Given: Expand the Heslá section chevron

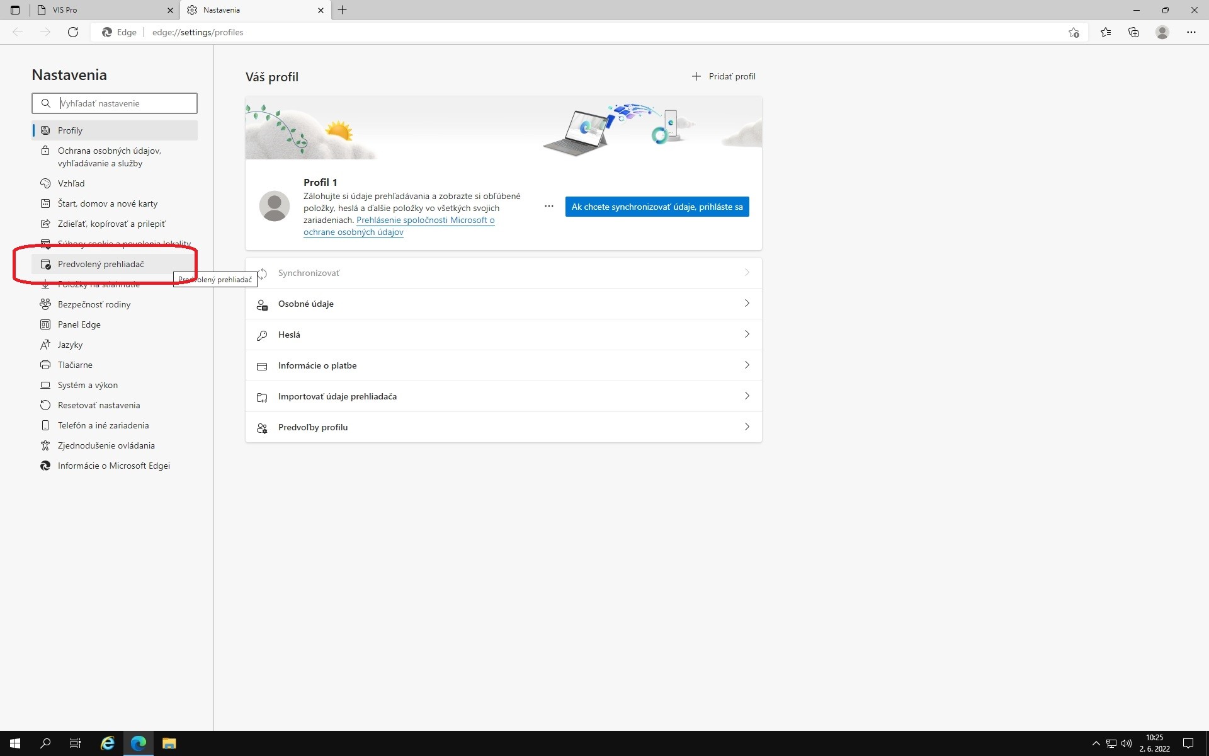Looking at the screenshot, I should 747,335.
